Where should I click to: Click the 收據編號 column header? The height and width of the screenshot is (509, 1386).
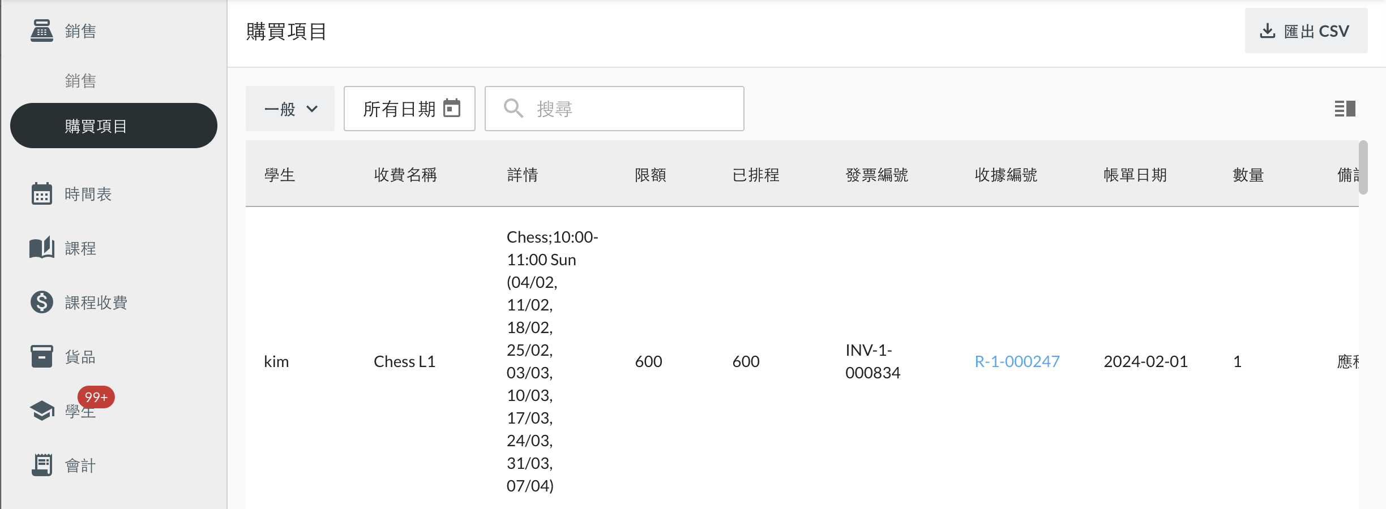point(1006,175)
